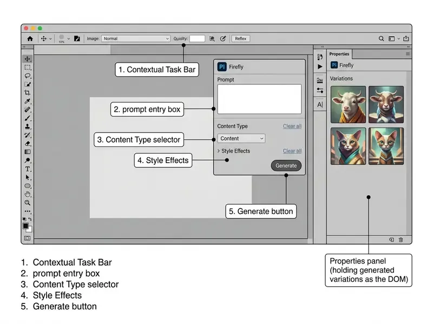This screenshot has height=324, width=433.
Task: Go to the Home screen icon
Action: click(x=30, y=39)
